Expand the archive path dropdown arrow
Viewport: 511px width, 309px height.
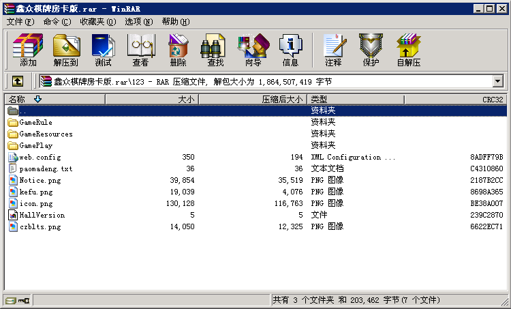(x=497, y=81)
